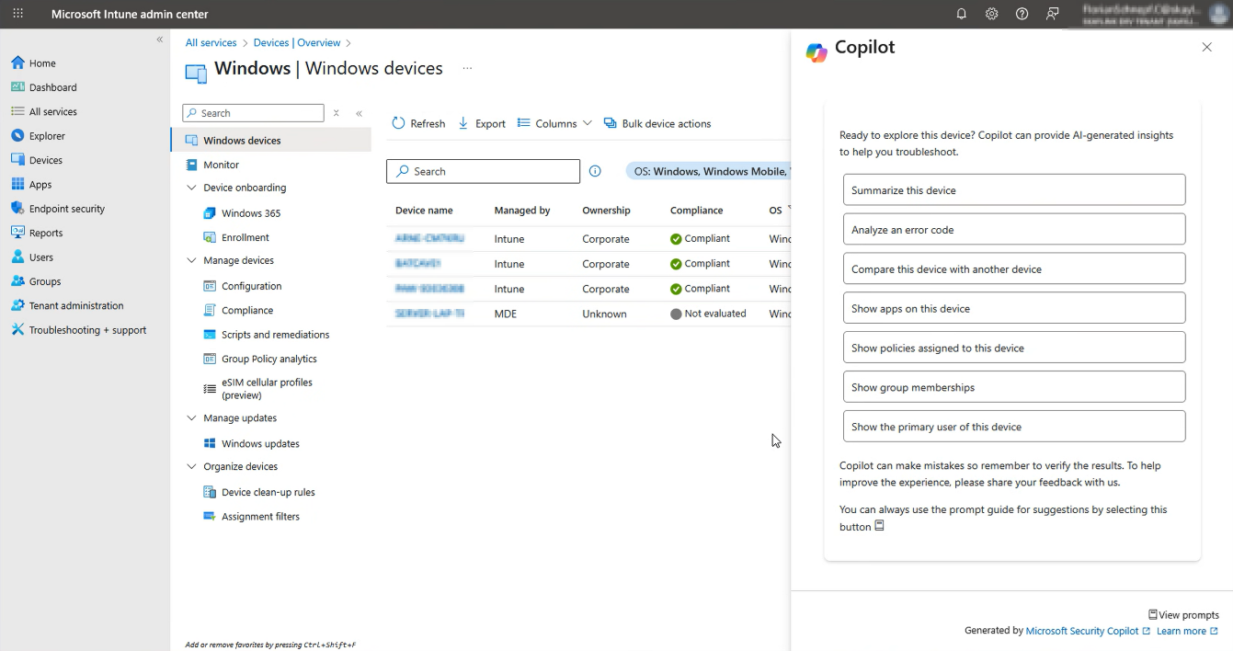Screen dimensions: 1233x651
Task: Click Summarize this device prompt
Action: click(1014, 190)
